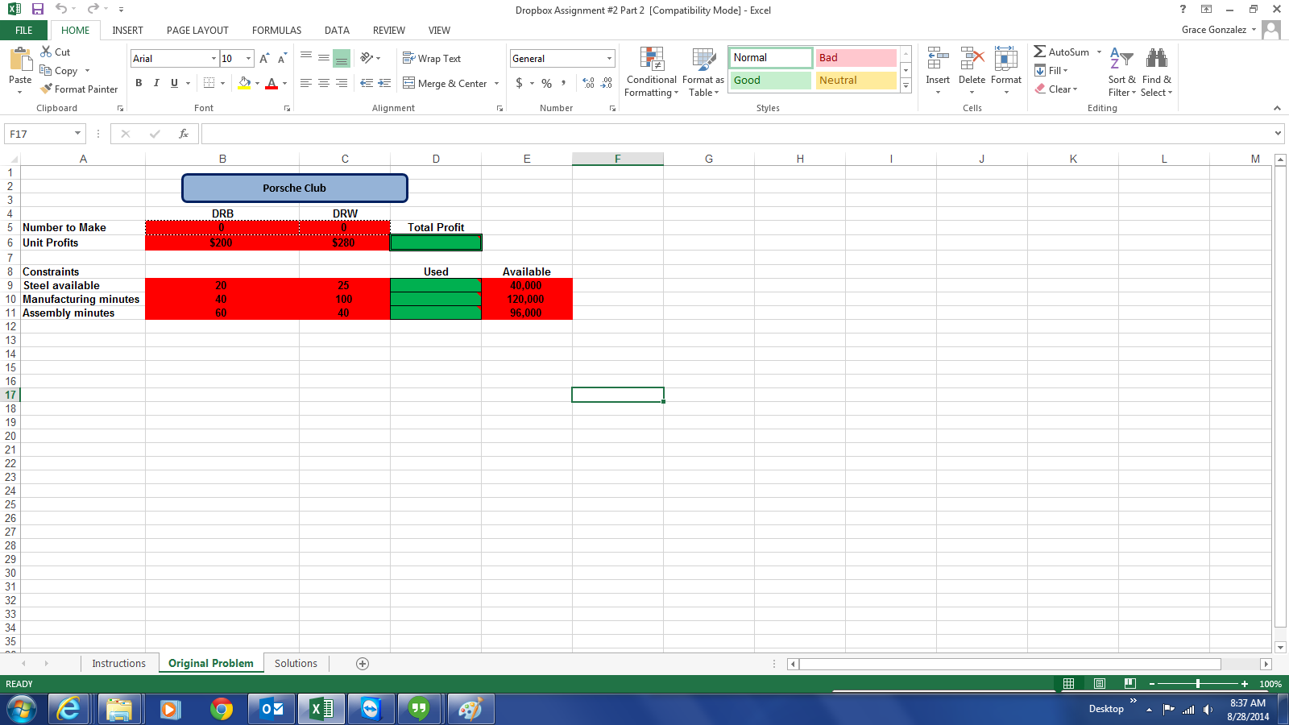Image resolution: width=1289 pixels, height=725 pixels.
Task: Expand the Fill Color dropdown arrow
Action: pyautogui.click(x=255, y=84)
